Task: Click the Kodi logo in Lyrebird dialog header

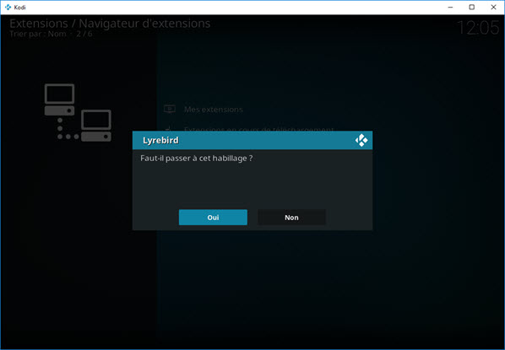Action: [x=361, y=140]
